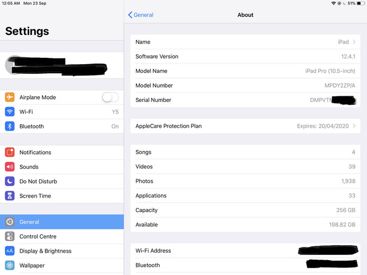This screenshot has width=367, height=275.
Task: Tap the Control Centre toggles icon
Action: pos(10,237)
